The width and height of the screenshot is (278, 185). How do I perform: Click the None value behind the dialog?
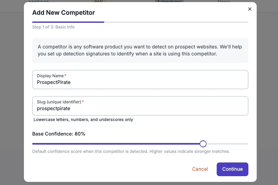(223, 2)
